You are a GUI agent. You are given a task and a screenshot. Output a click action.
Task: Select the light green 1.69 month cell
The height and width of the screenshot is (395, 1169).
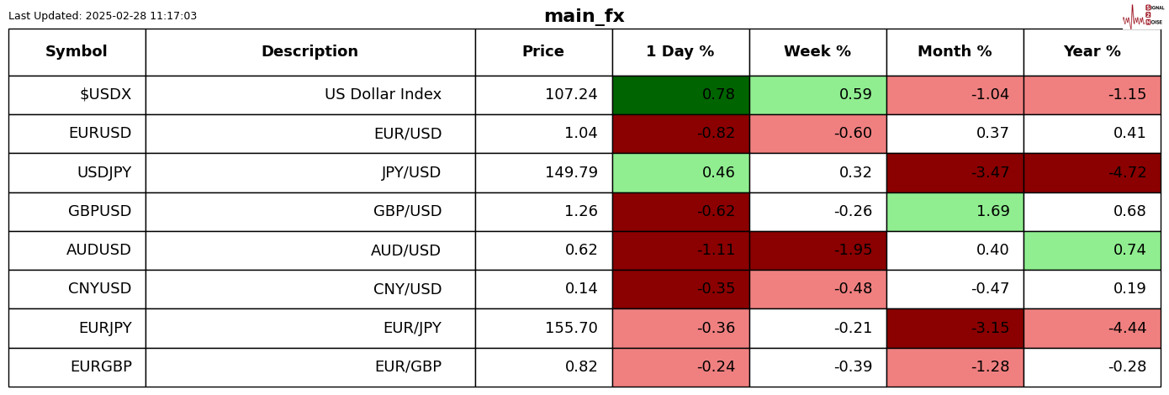pyautogui.click(x=955, y=212)
